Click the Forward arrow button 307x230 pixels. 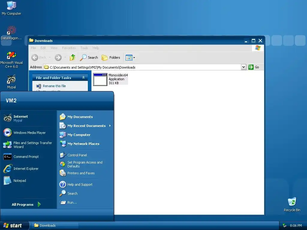coord(58,57)
